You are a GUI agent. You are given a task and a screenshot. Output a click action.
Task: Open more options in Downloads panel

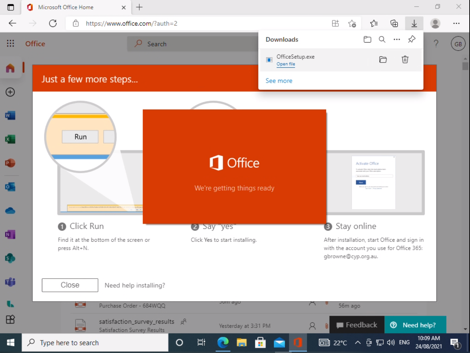tap(397, 39)
